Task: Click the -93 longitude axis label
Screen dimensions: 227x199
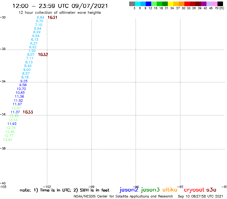Action: click(x=180, y=187)
